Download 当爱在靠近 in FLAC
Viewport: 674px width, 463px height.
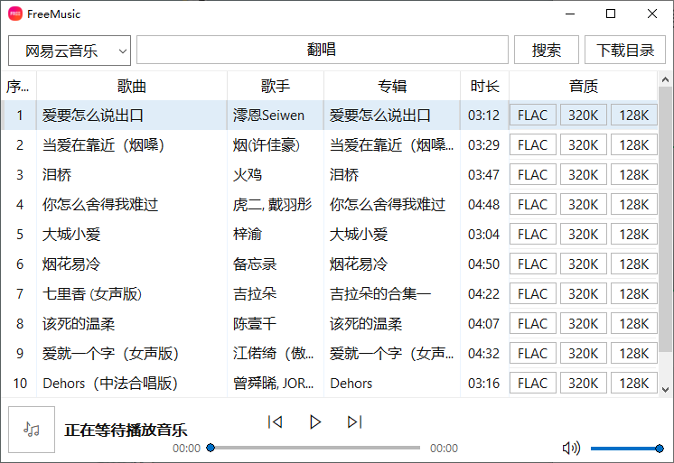click(532, 144)
